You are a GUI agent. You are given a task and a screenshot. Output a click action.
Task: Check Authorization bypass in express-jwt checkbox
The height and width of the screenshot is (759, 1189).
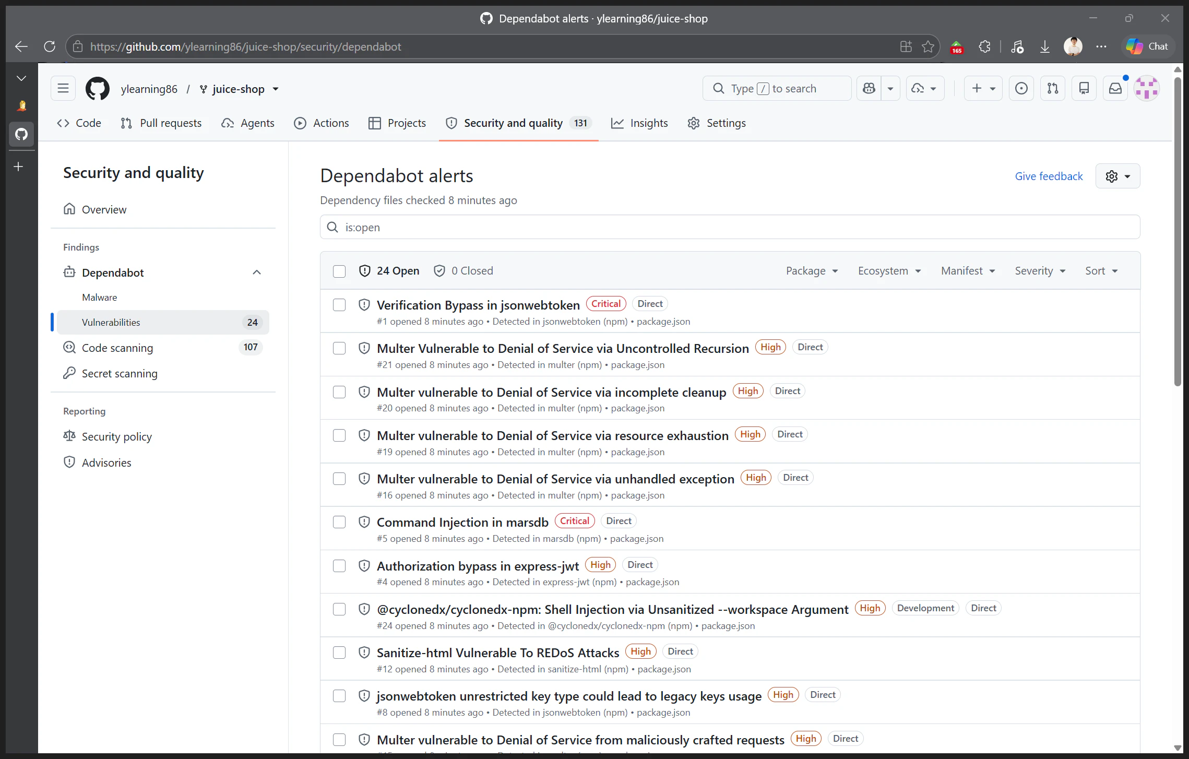pyautogui.click(x=339, y=566)
